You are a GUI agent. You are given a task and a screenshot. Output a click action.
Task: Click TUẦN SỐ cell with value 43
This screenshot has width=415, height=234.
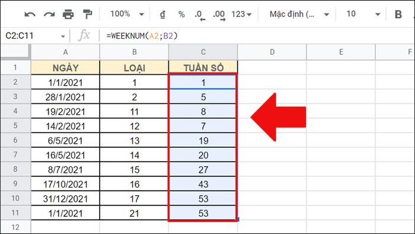coord(203,184)
